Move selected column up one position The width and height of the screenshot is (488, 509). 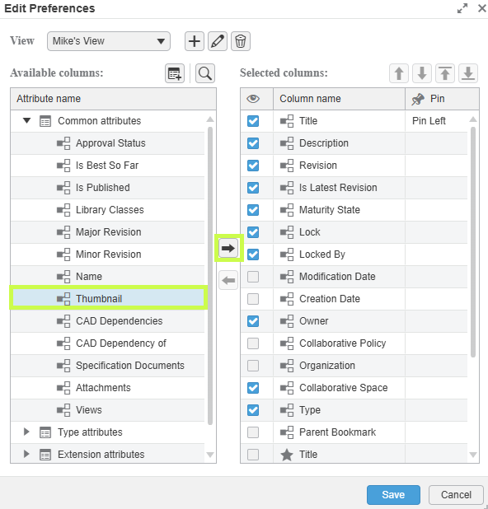pos(399,73)
